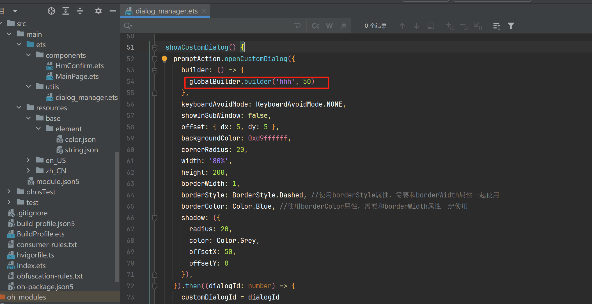Screen dimensions: 592x304
Task: Collapse the element folder
Action: point(38,128)
